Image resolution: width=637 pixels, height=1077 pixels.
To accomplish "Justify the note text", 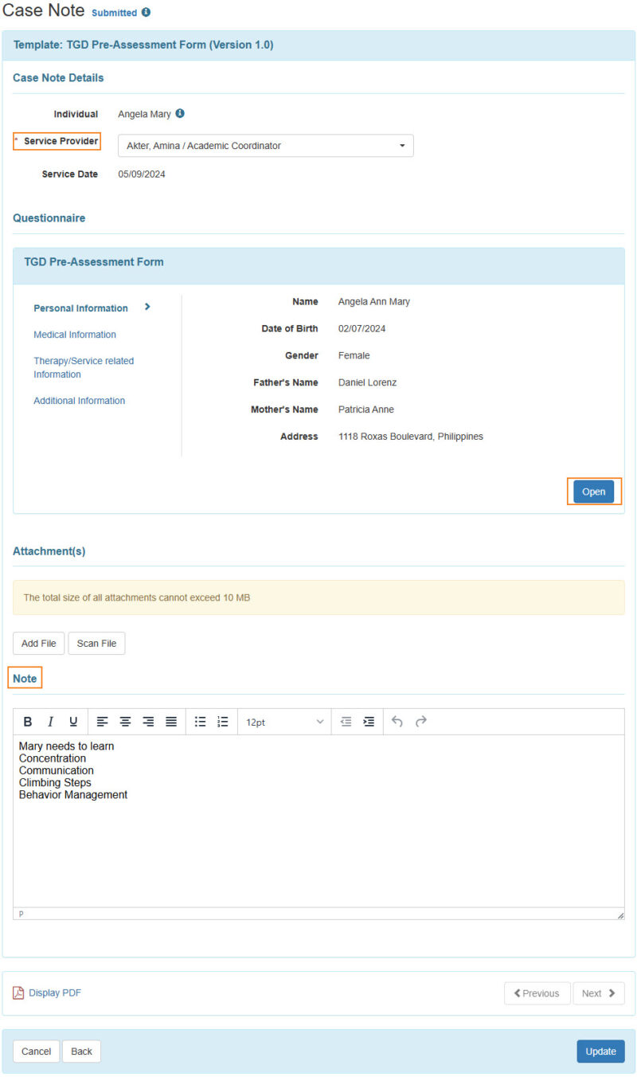I will coord(170,721).
